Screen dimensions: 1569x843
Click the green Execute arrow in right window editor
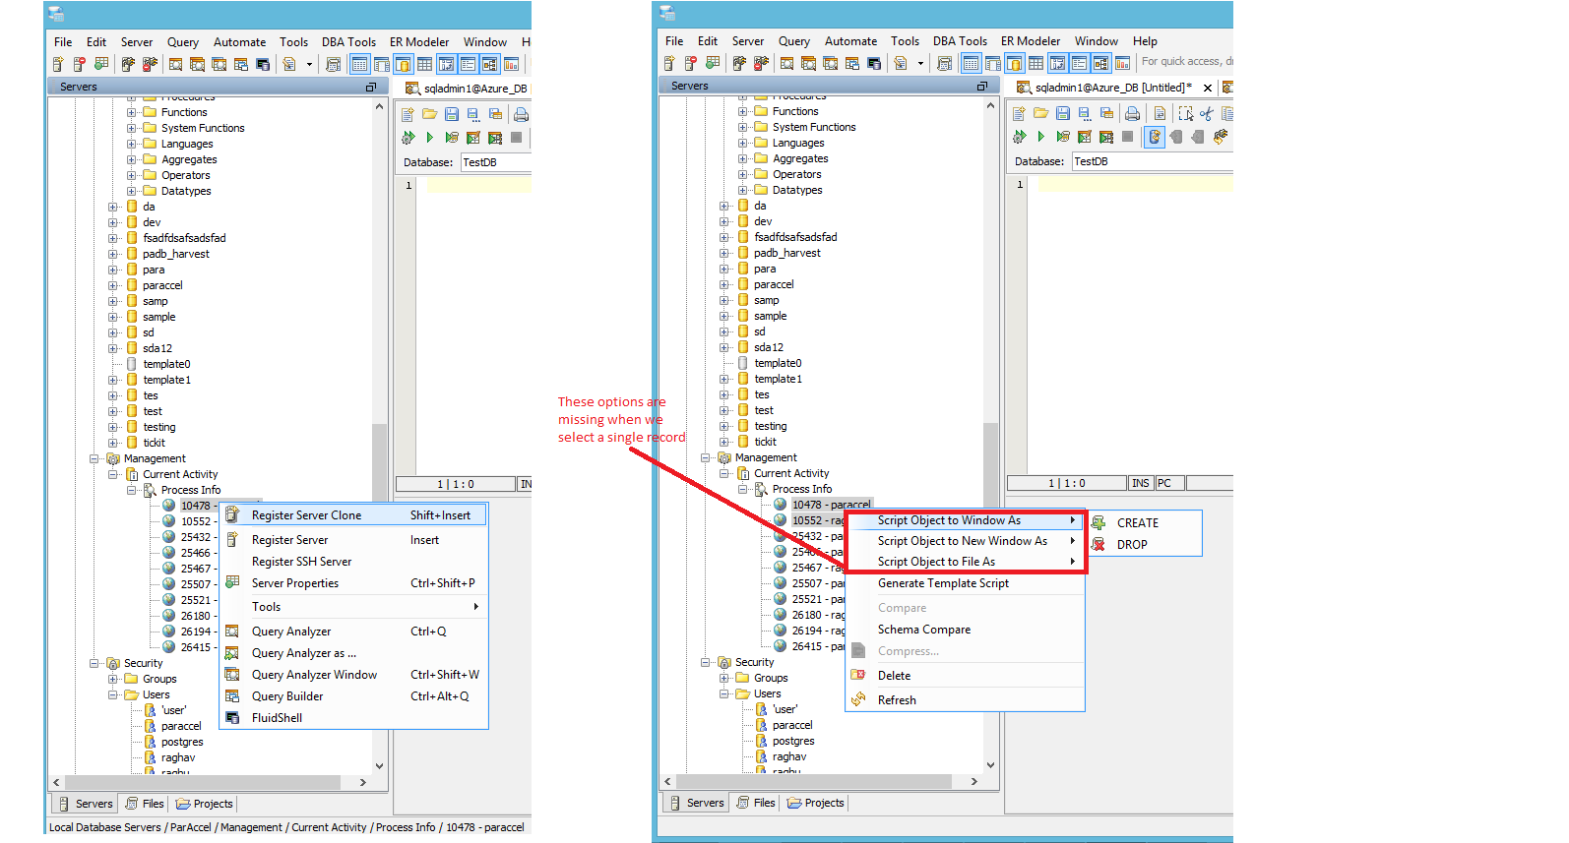click(x=1041, y=137)
